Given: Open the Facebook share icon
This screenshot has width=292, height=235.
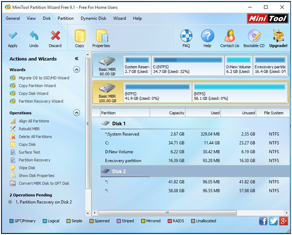Looking at the screenshot, I should (x=263, y=221).
